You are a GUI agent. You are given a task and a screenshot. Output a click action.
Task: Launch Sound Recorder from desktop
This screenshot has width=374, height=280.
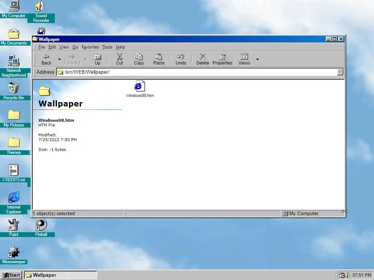[41, 11]
